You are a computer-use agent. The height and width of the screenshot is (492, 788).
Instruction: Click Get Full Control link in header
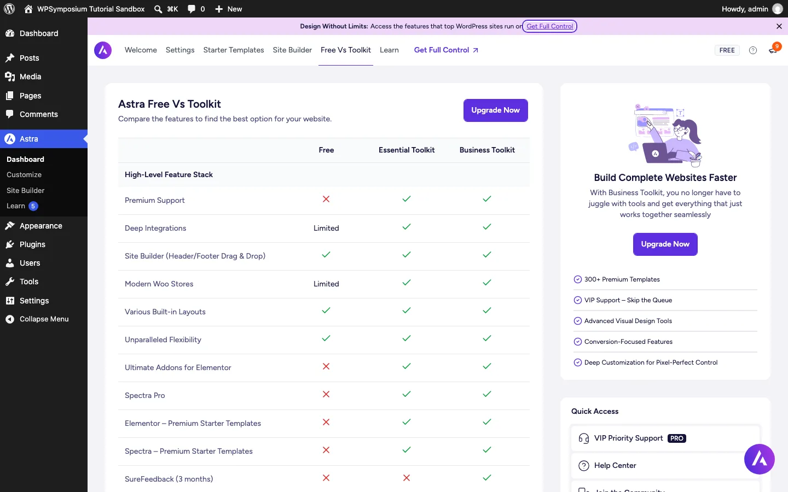point(446,50)
